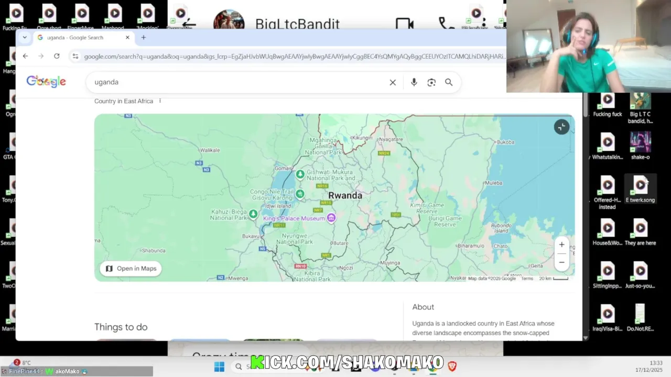Viewport: 671px width, 377px height.
Task: Select 'They are here' desktop file
Action: point(640,232)
